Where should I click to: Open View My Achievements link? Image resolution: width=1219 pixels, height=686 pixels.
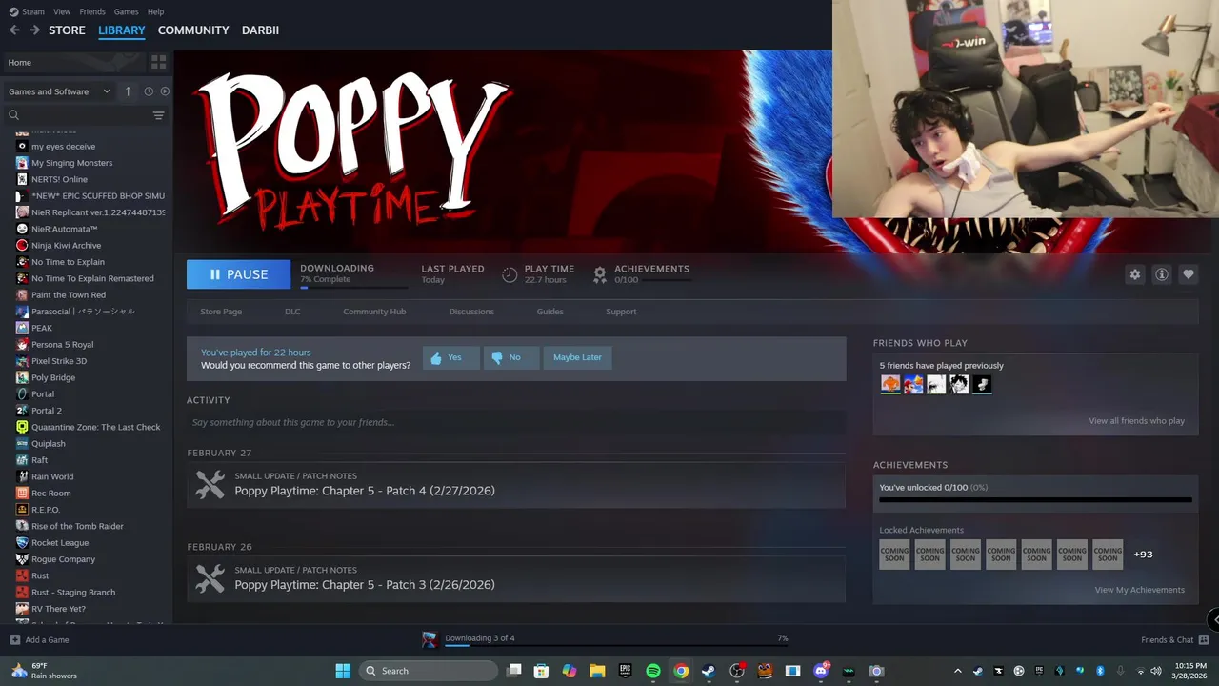click(1139, 590)
